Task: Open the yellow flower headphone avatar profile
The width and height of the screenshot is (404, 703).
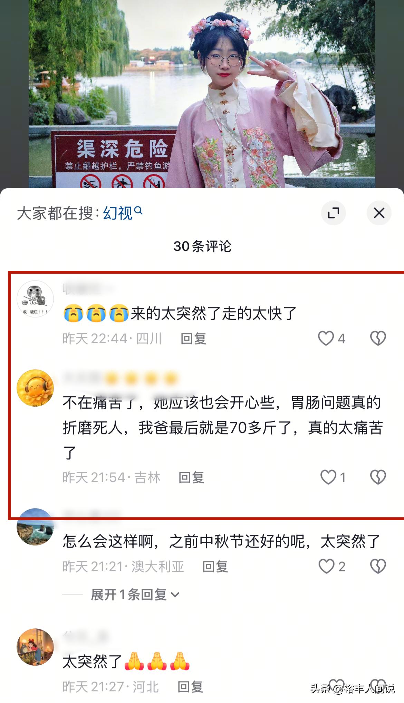Action: [x=35, y=388]
